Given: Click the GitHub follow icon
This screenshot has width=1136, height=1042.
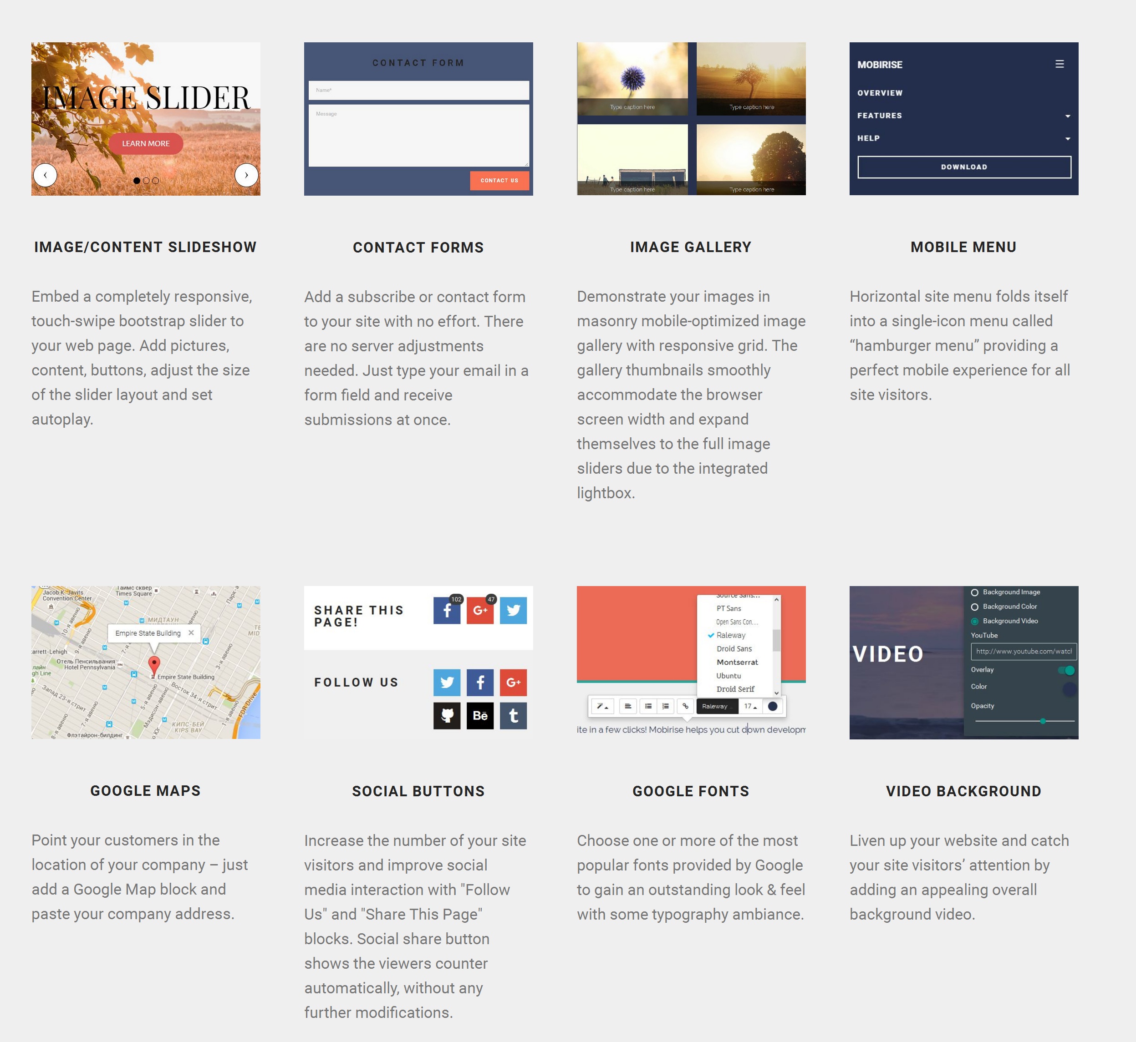Looking at the screenshot, I should 447,716.
